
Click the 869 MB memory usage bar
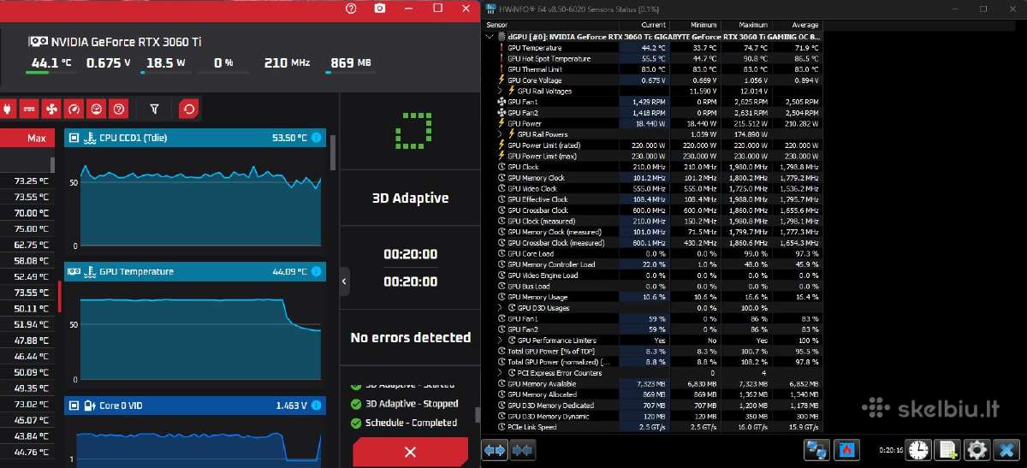[350, 73]
